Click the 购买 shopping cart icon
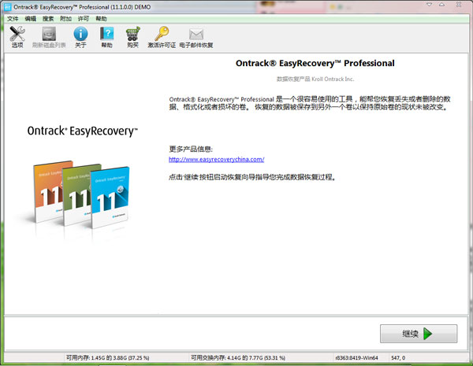Viewport: 473px width, 366px height. pyautogui.click(x=132, y=34)
